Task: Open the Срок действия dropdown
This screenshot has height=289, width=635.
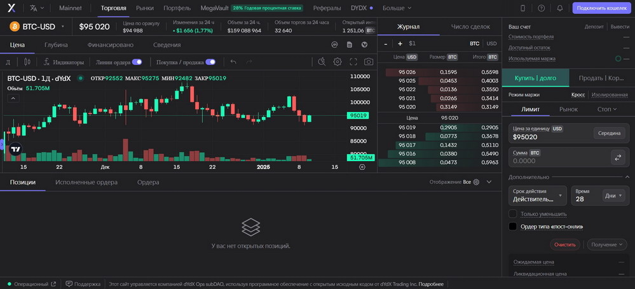Action: pyautogui.click(x=537, y=196)
